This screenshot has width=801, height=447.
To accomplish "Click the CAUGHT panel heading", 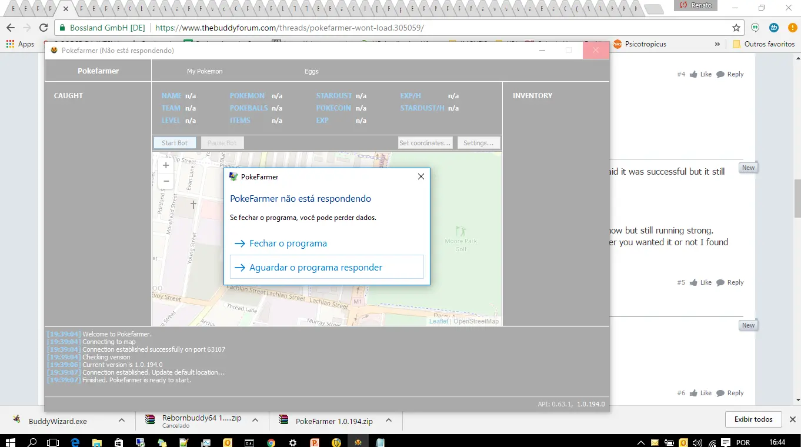I will coord(68,95).
